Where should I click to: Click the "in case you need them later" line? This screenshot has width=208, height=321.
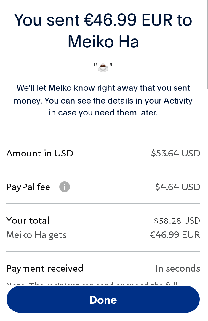click(103, 113)
